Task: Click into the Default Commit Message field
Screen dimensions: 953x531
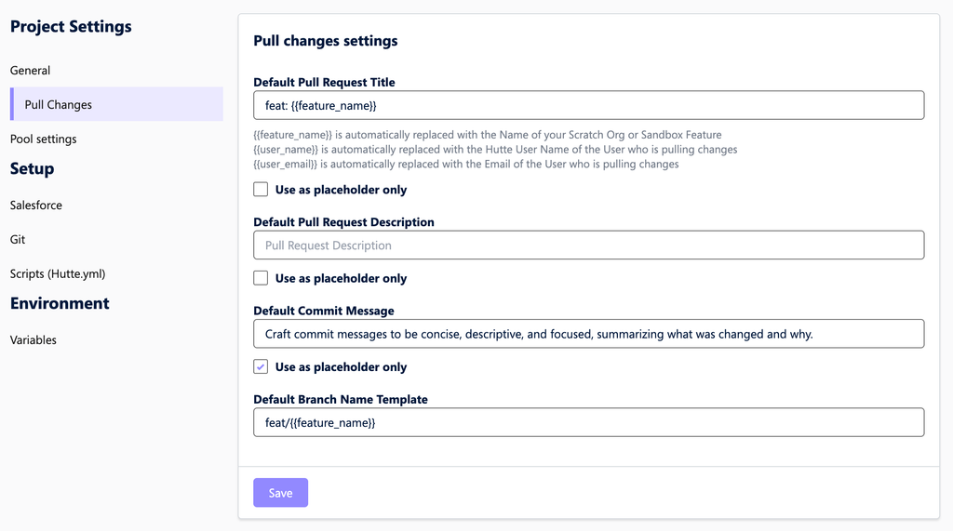Action: (x=588, y=334)
